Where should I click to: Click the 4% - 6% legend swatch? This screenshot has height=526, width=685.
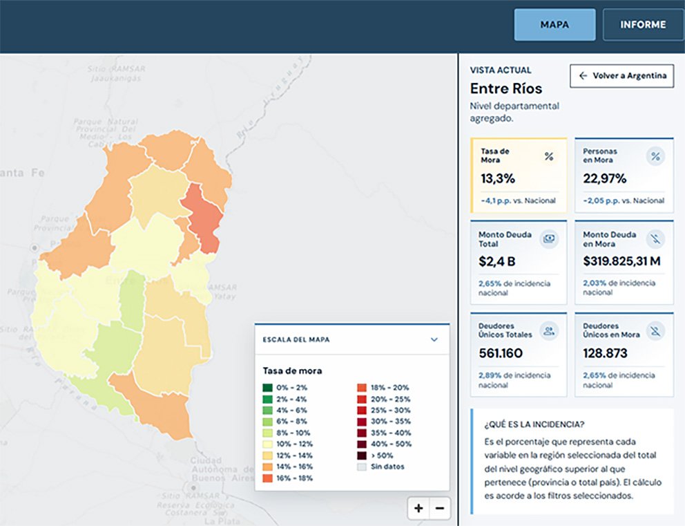point(267,411)
